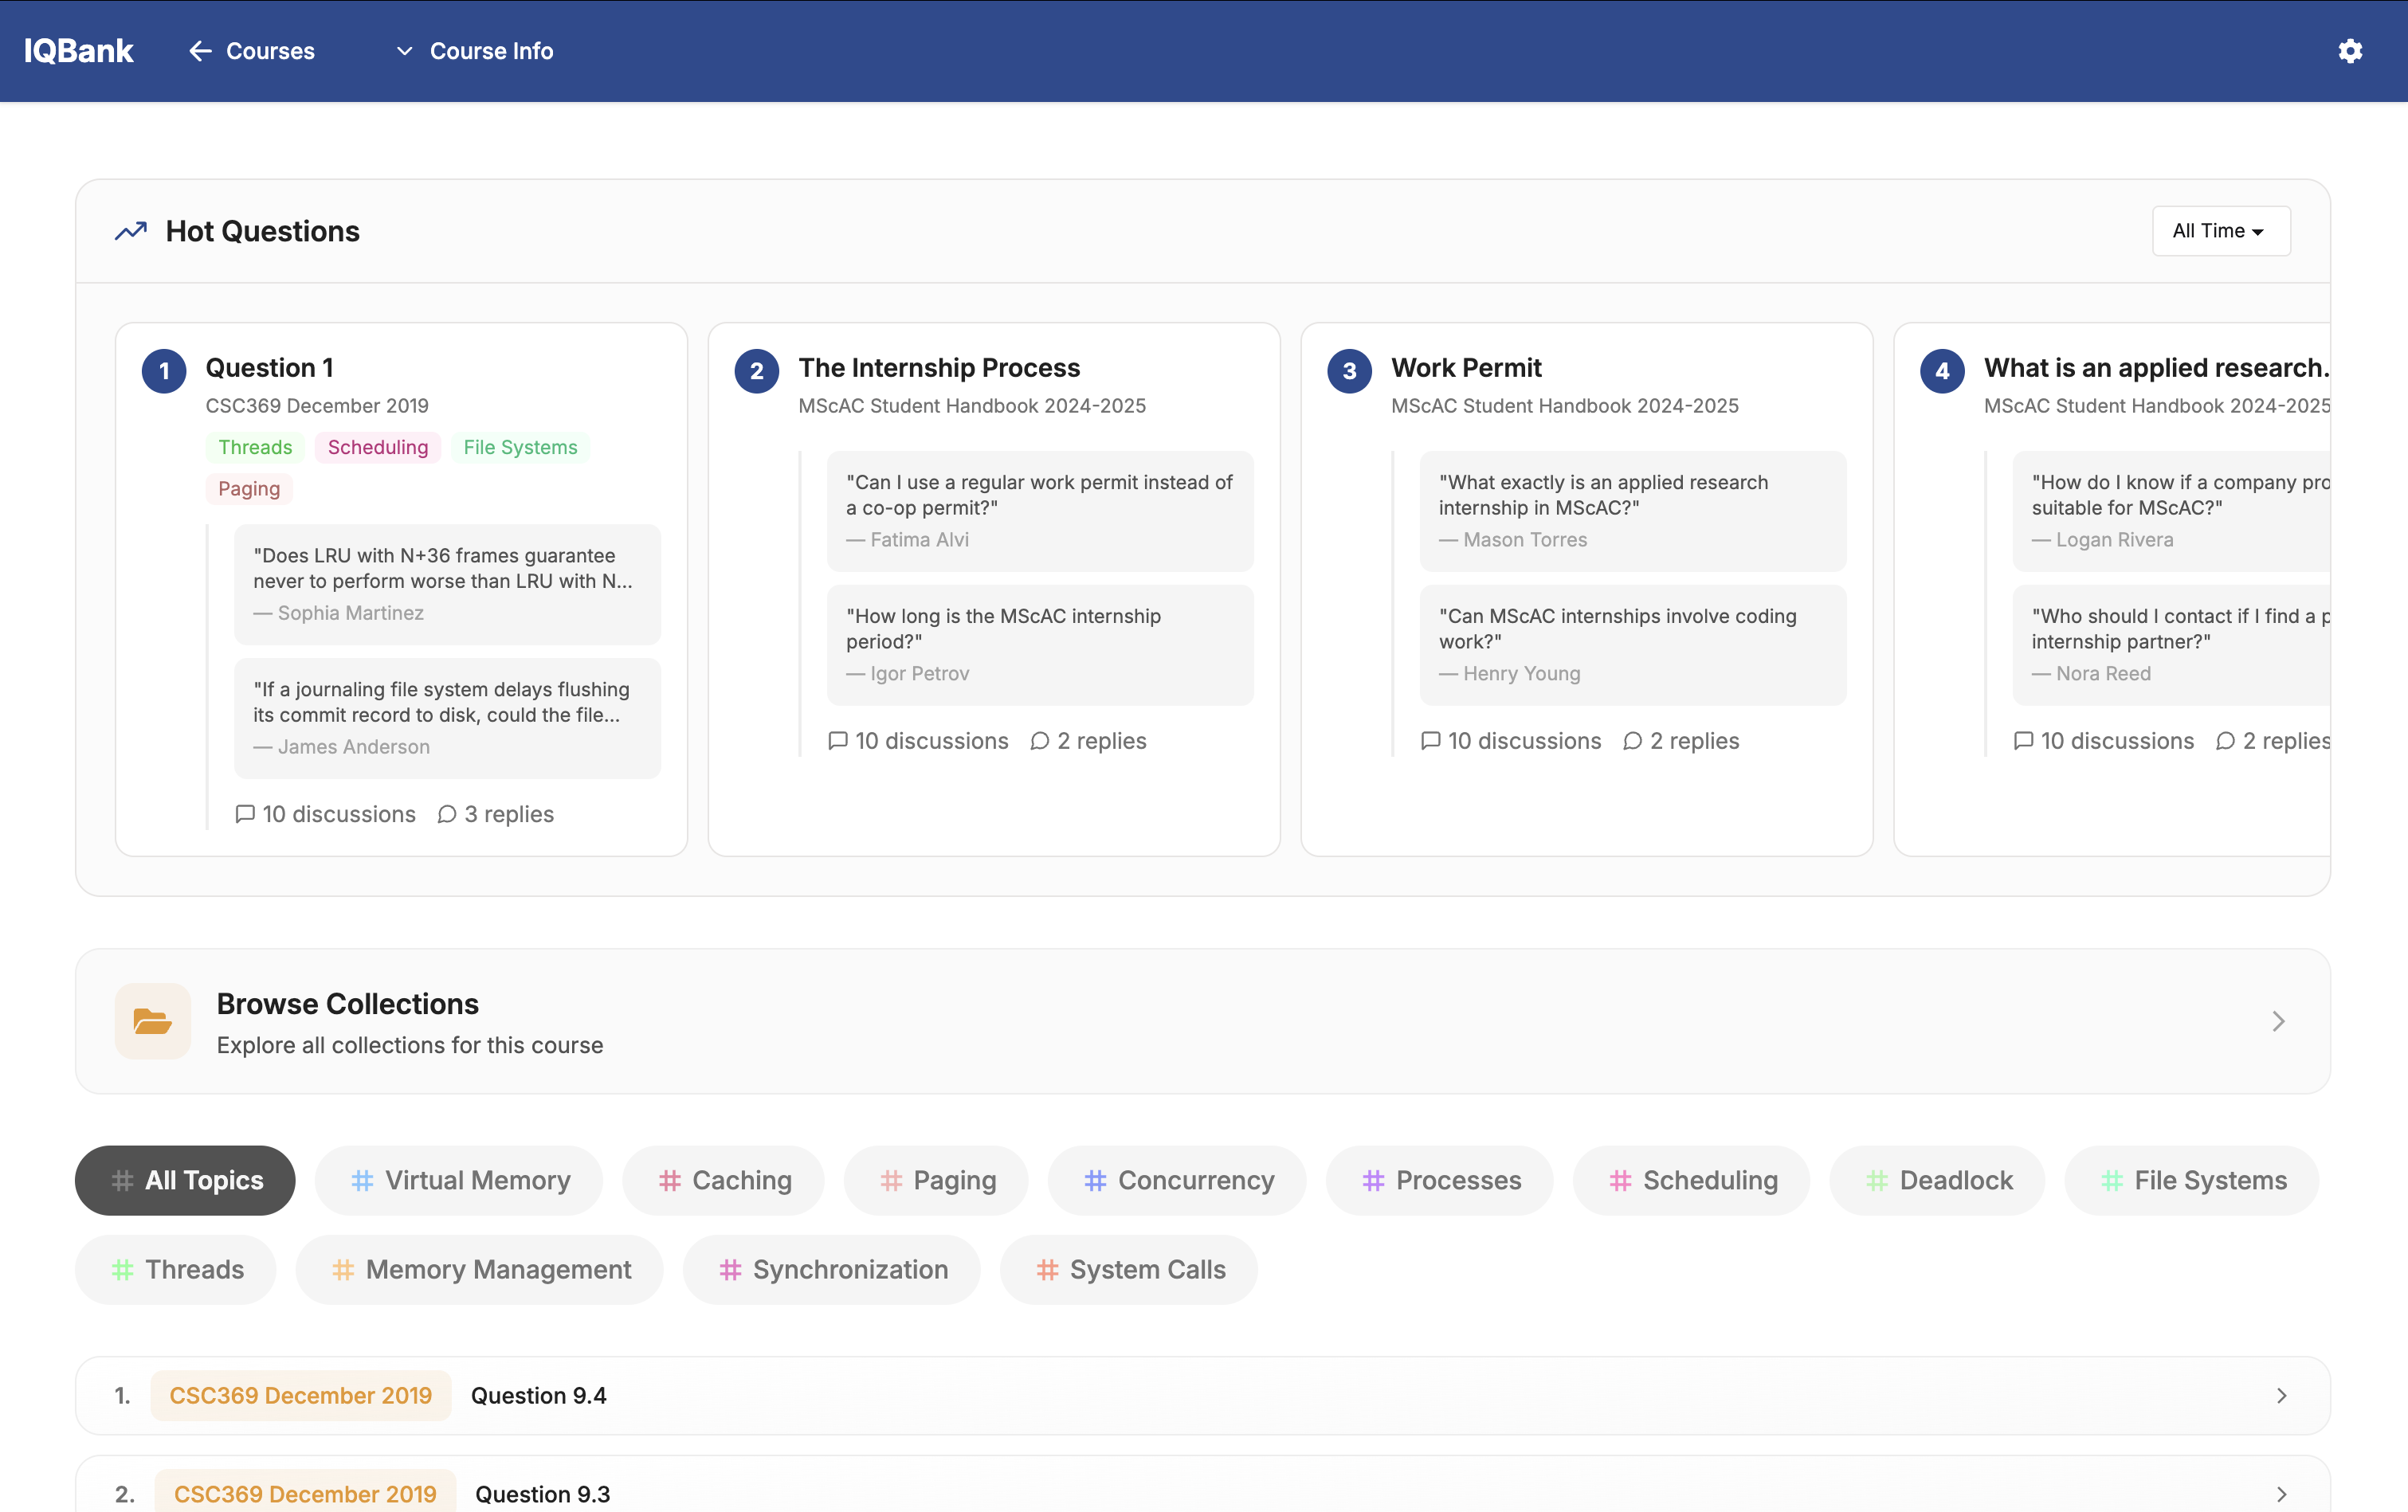Click the Hot Questions trending arrow icon
This screenshot has width=2408, height=1512.
click(x=131, y=231)
